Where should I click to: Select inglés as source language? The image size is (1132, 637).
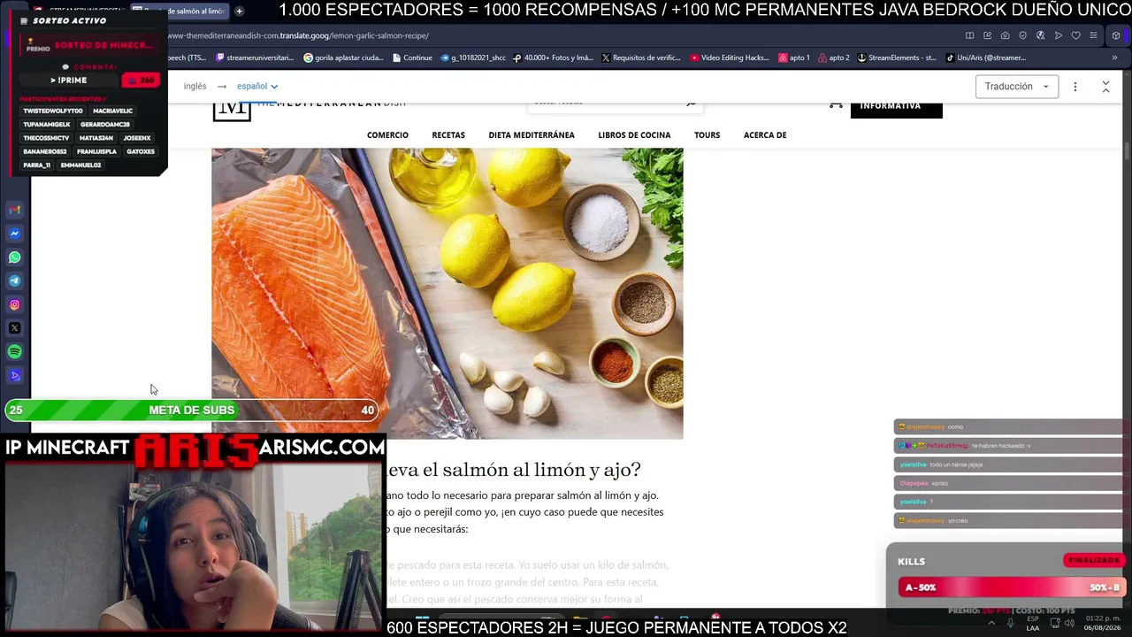tap(195, 87)
